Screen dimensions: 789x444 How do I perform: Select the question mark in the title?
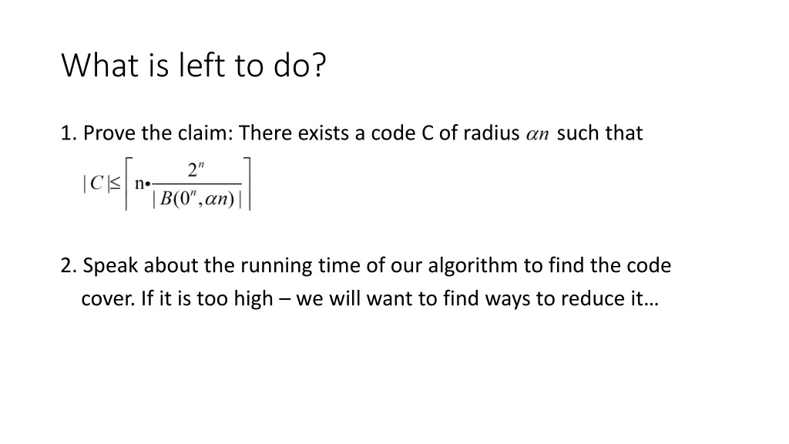point(320,65)
